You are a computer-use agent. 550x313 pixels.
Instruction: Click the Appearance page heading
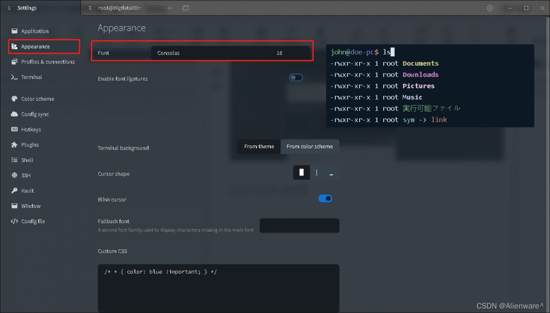122,28
